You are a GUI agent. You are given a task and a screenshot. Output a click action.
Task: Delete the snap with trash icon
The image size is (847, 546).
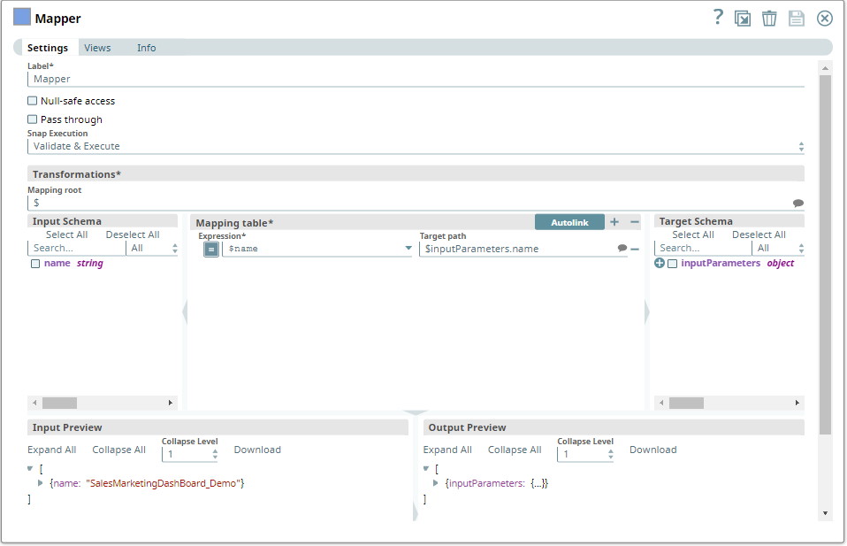click(769, 19)
